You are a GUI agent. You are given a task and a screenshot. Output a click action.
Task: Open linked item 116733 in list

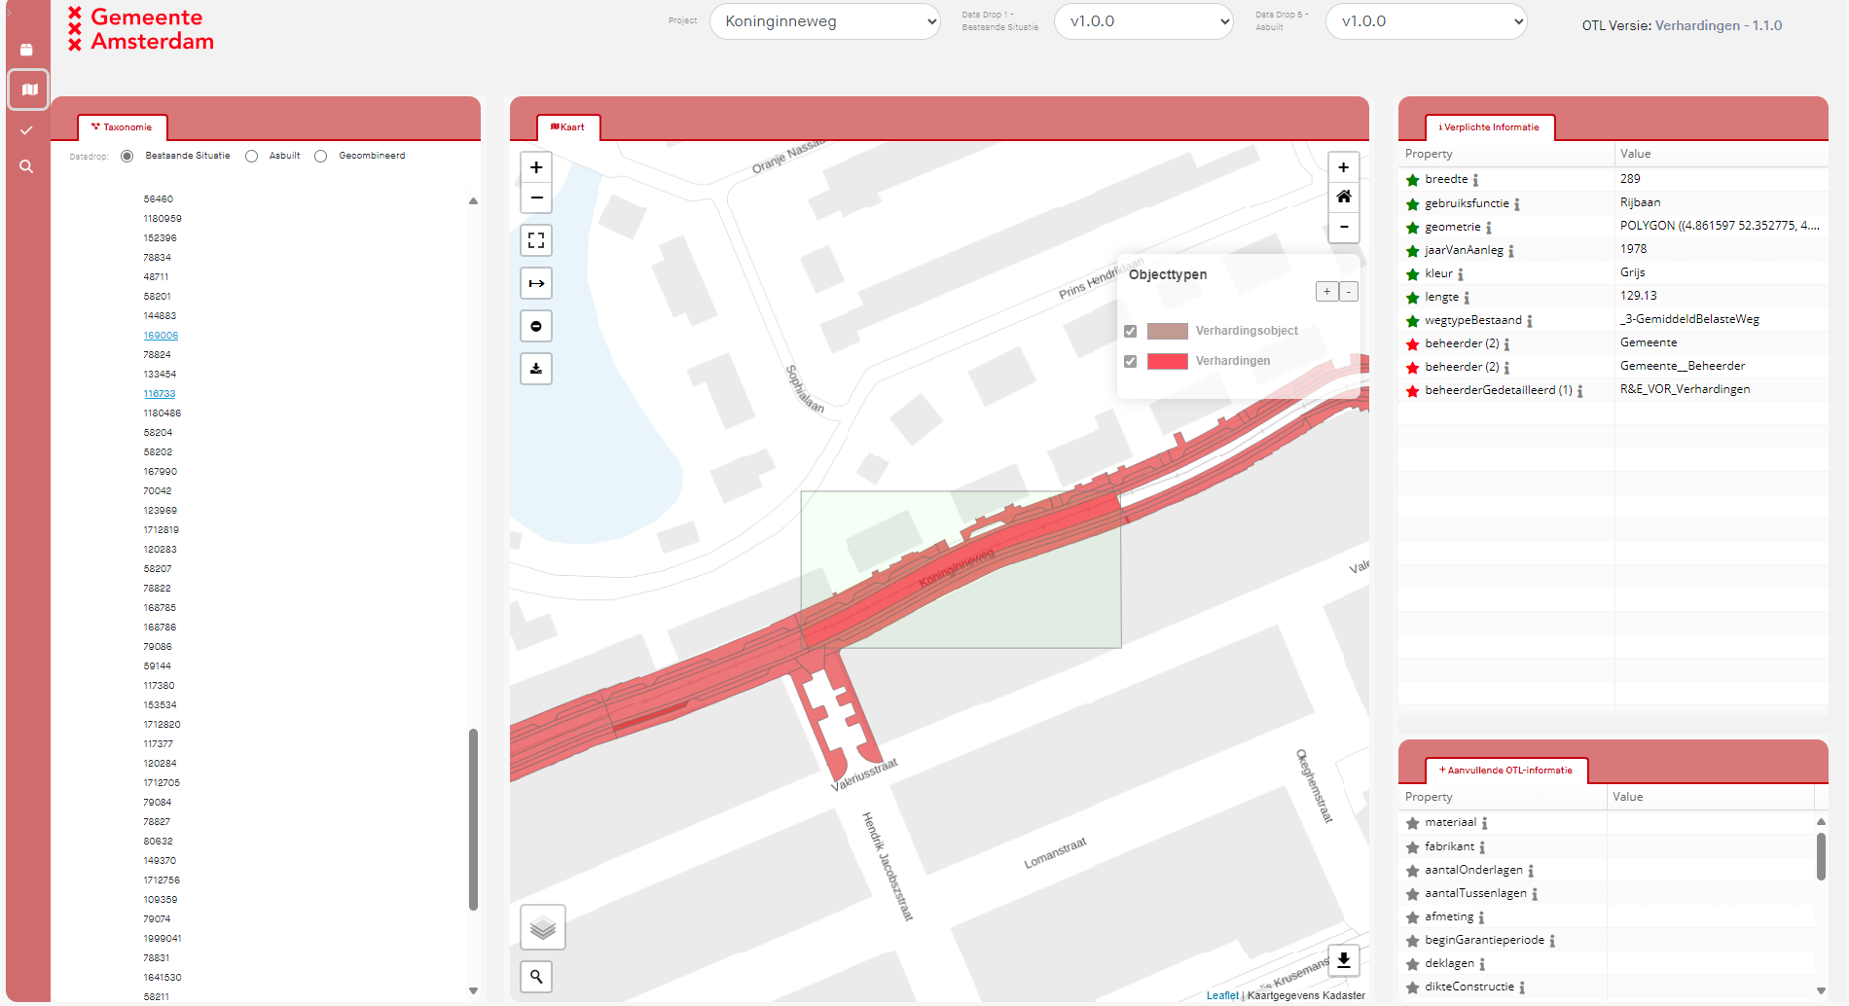160,394
